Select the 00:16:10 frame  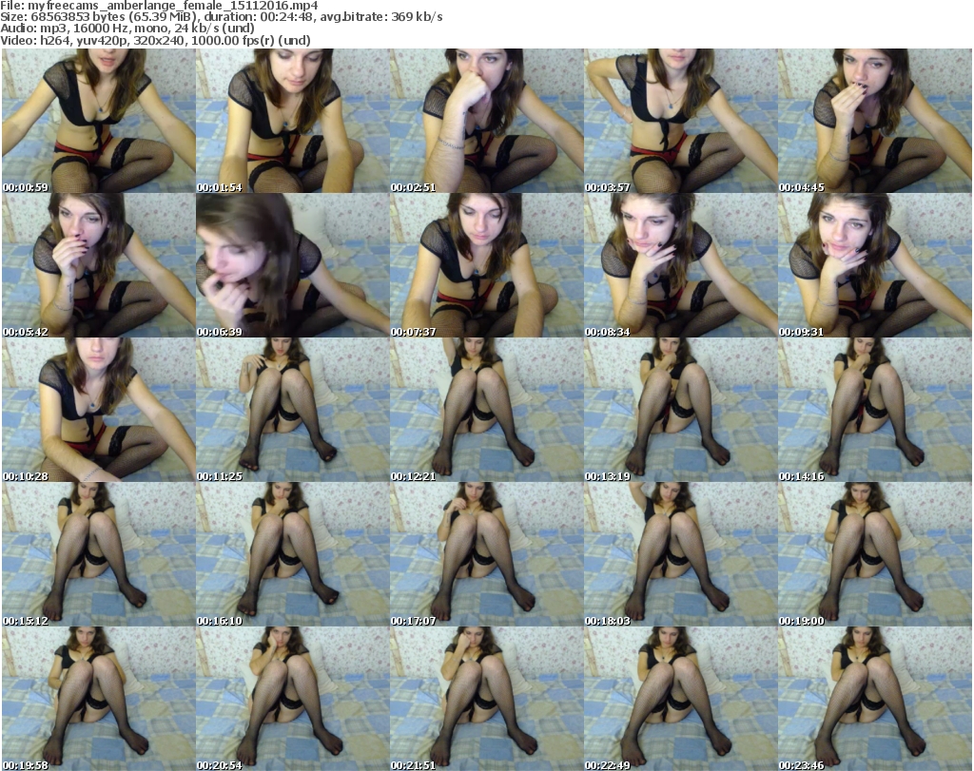point(293,554)
